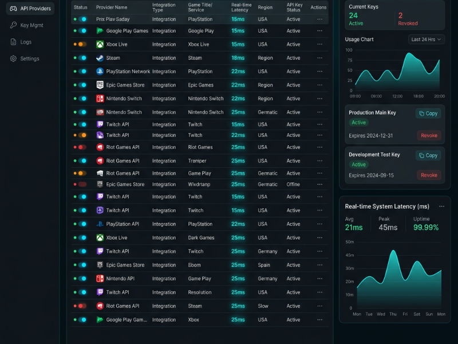Image resolution: width=458 pixels, height=344 pixels.
Task: Toggle the Prix Plav Saday provider switch
Action: (82, 19)
